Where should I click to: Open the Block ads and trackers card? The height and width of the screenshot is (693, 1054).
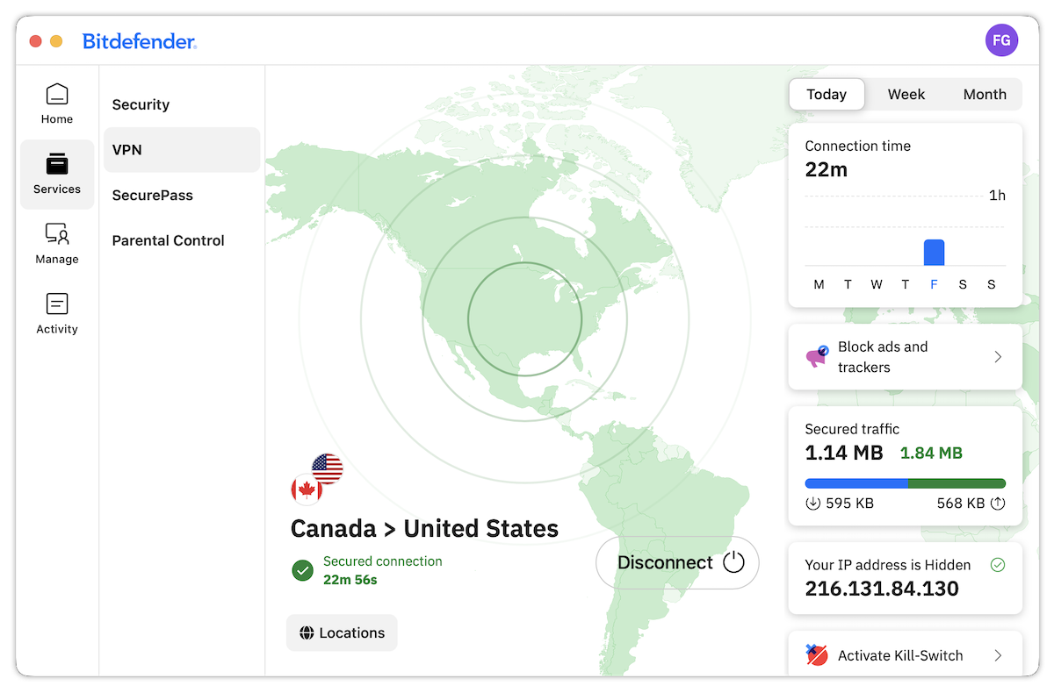pos(906,357)
